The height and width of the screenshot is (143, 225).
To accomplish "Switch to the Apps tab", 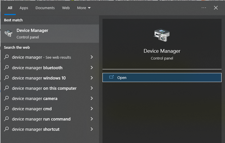I will 24,8.
